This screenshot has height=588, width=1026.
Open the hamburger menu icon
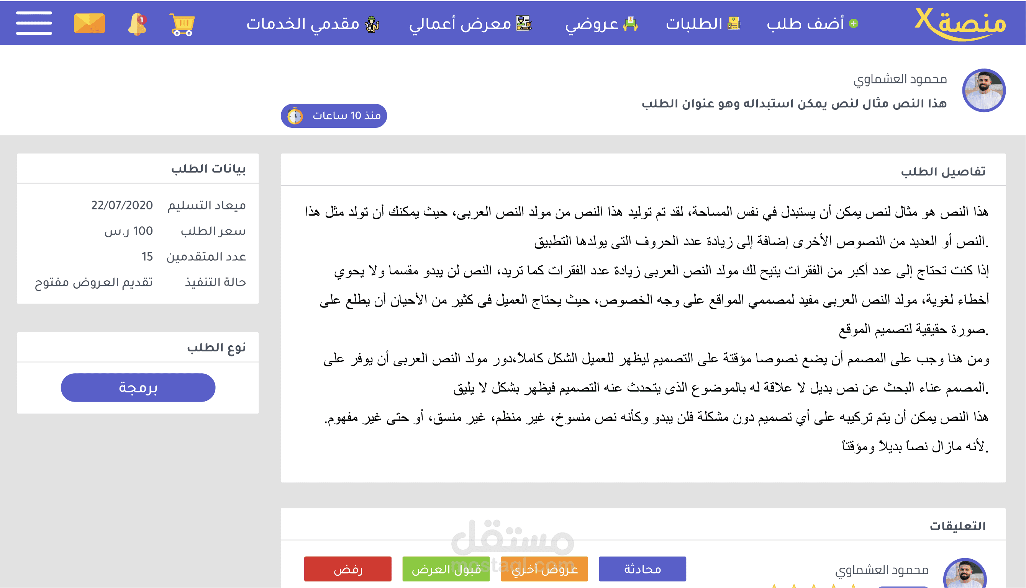click(x=34, y=23)
